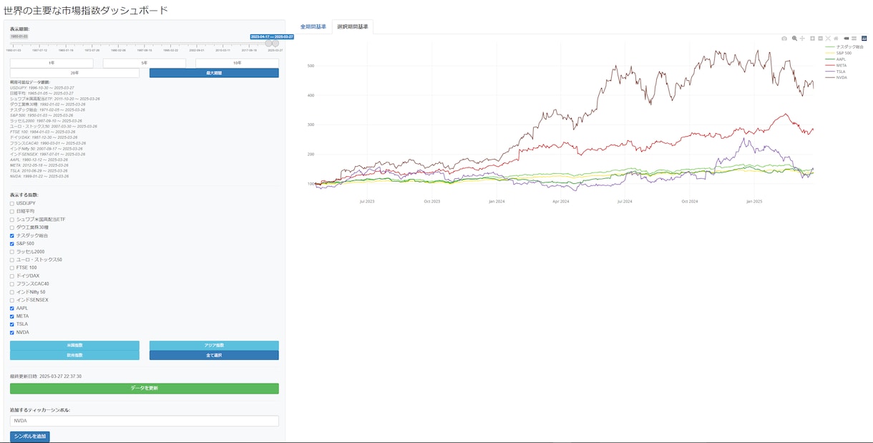Image resolution: width=873 pixels, height=443 pixels.
Task: Click the Reset axes home icon
Action: (836, 38)
